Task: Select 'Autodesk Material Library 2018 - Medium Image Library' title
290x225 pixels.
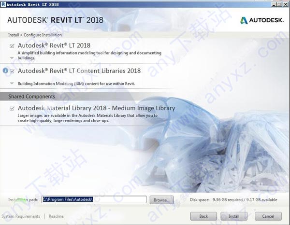Action: [96, 108]
